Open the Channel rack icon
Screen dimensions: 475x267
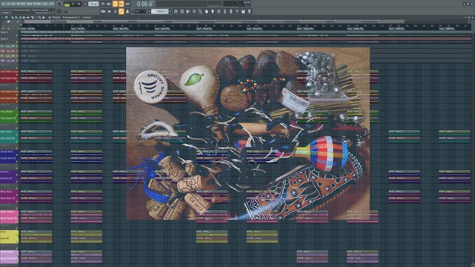tap(182, 11)
